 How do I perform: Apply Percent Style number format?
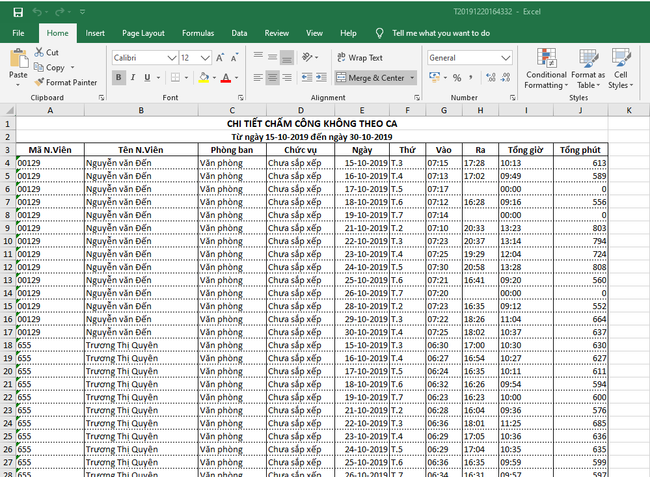point(457,77)
